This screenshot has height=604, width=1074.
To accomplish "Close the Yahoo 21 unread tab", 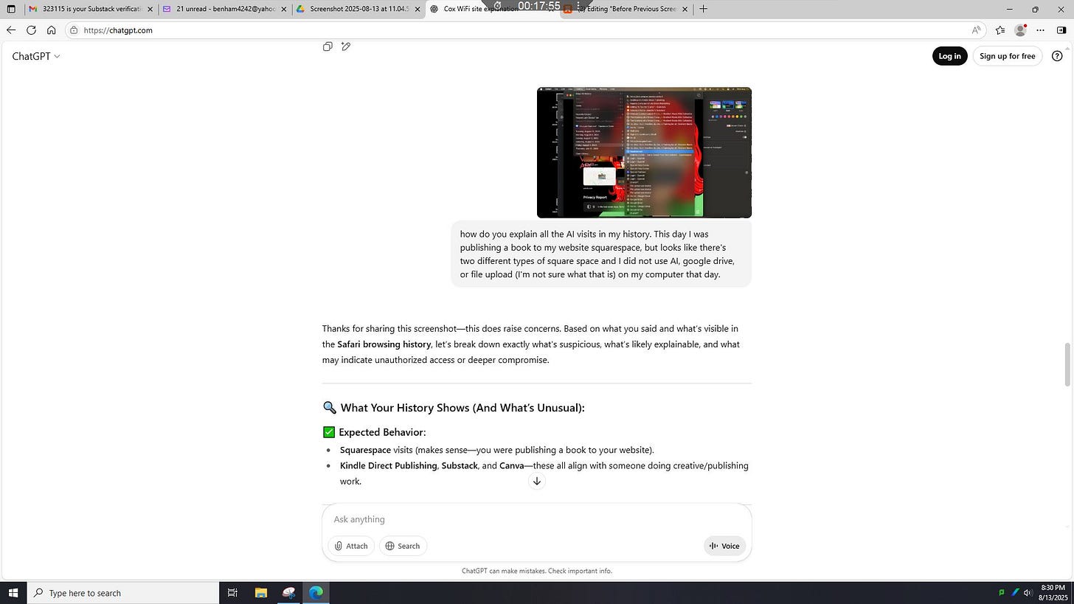I will click(x=284, y=10).
